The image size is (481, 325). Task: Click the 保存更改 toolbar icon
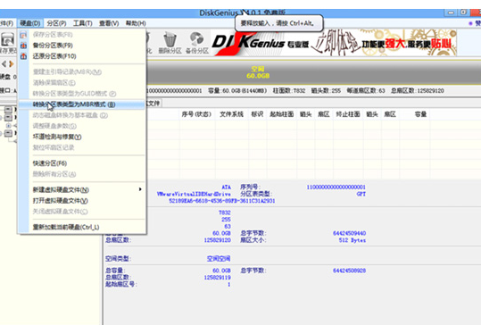pyautogui.click(x=8, y=43)
